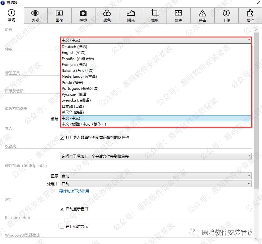Collapse the 中文 (中文) language dropdown

(155, 40)
